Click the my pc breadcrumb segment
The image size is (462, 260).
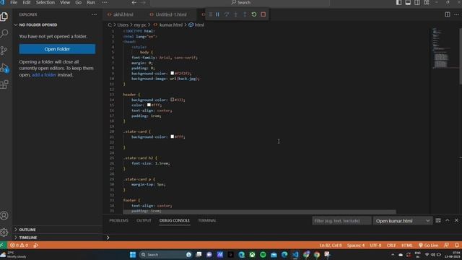pos(140,25)
